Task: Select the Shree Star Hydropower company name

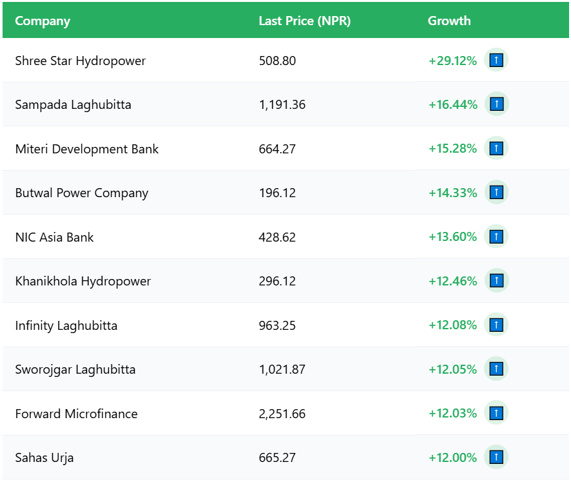Action: point(80,61)
